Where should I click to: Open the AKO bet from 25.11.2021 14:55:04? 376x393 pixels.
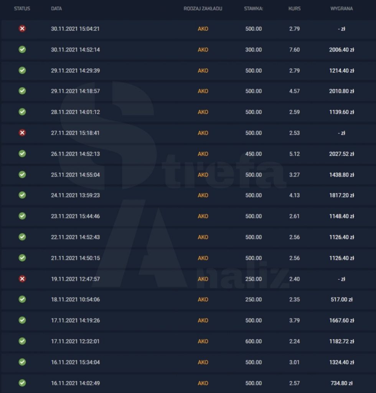coord(203,175)
